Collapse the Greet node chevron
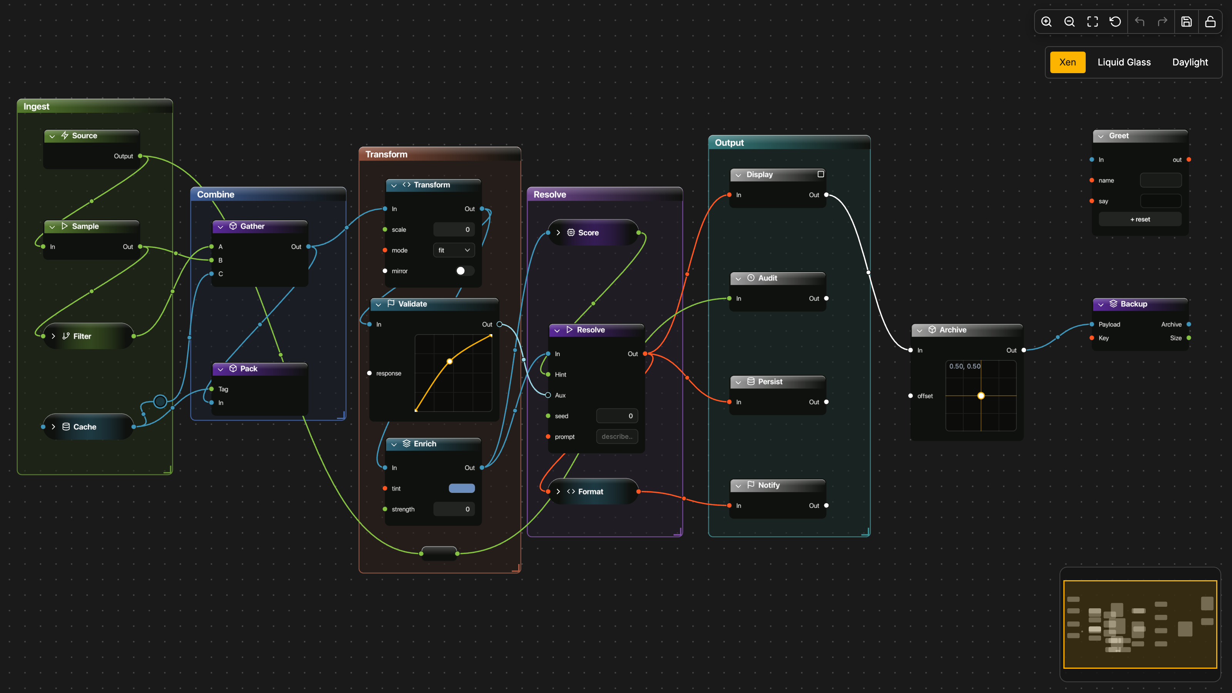 (x=1101, y=136)
